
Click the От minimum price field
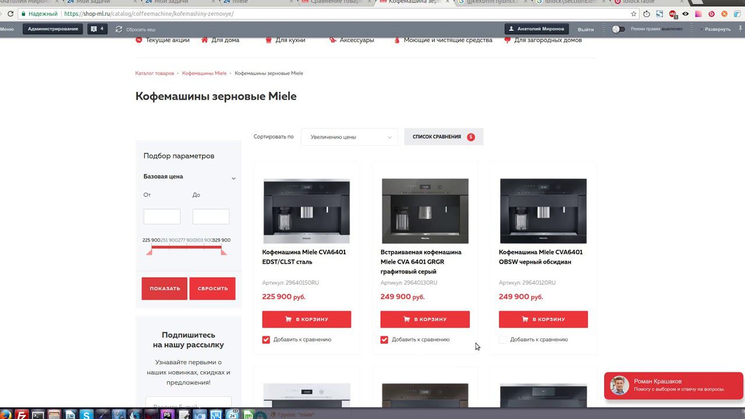point(162,216)
